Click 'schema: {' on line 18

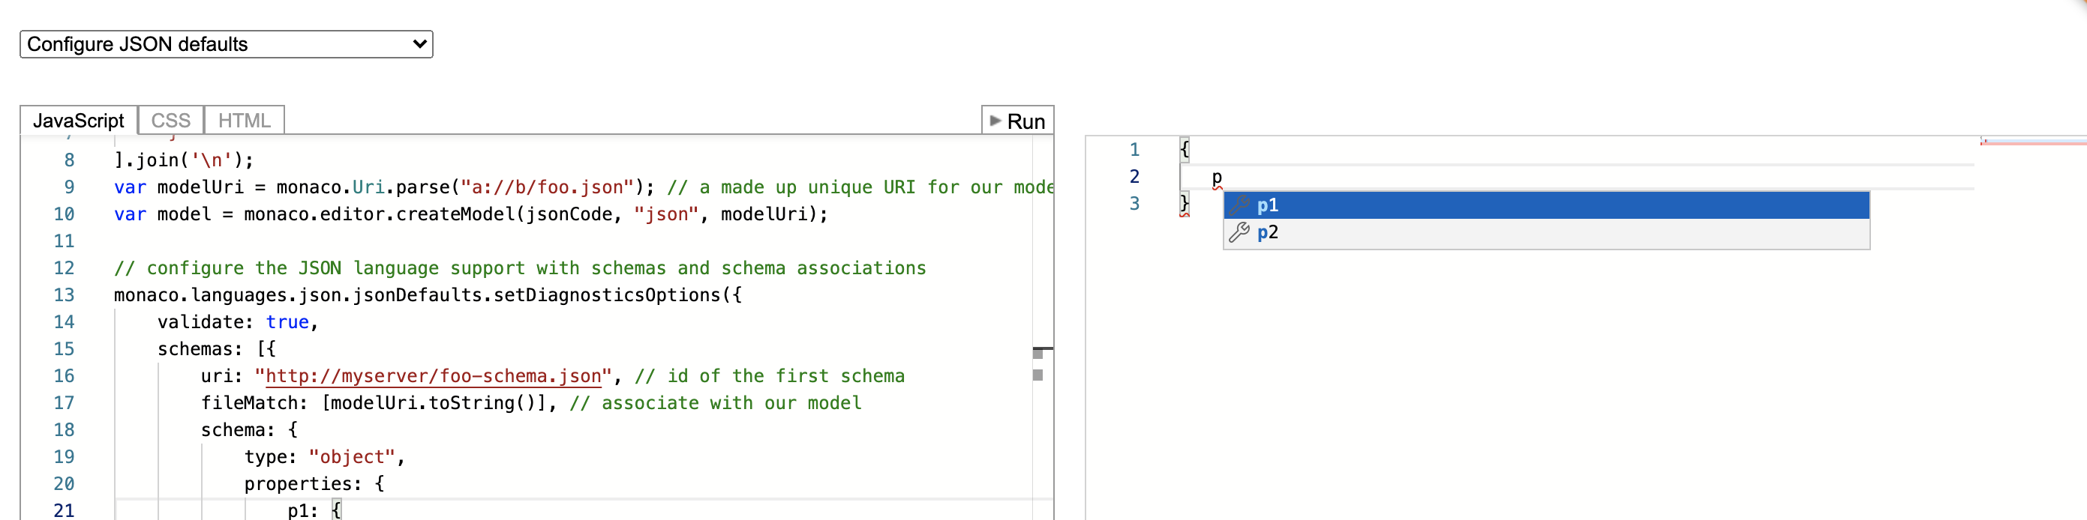[x=250, y=430]
